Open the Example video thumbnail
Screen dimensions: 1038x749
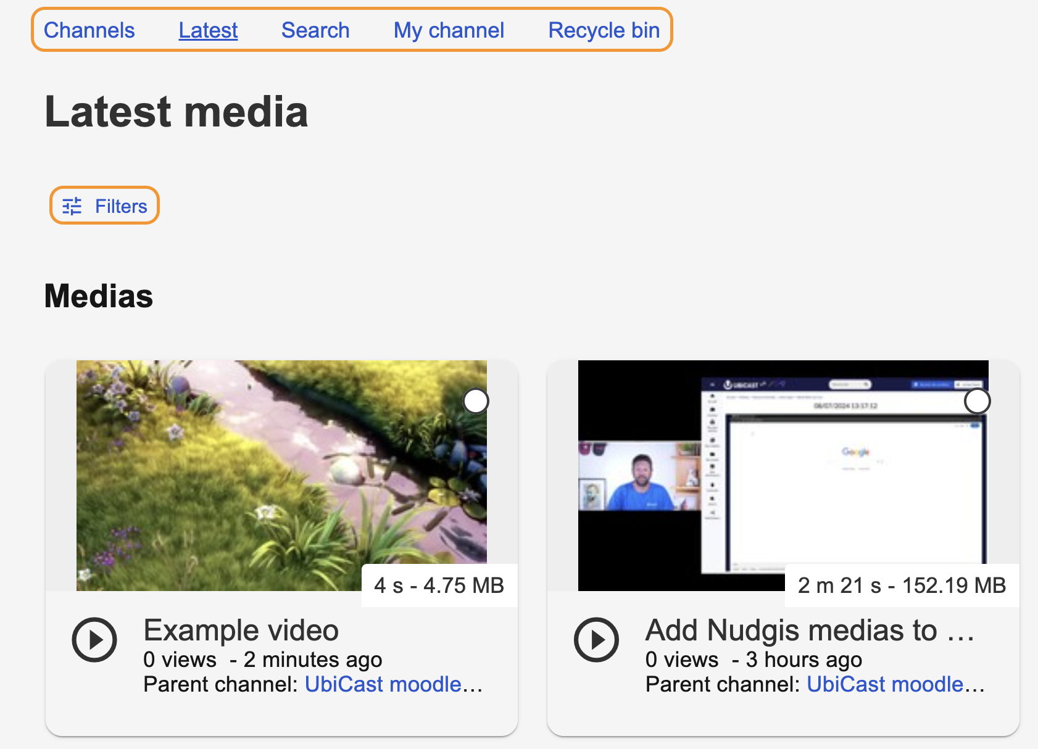(x=281, y=476)
